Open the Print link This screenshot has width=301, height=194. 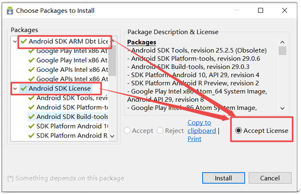194,139
